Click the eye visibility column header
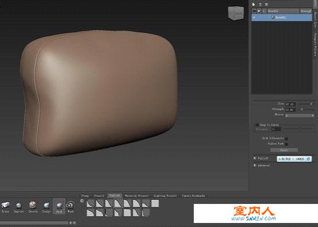The image size is (318, 227). point(254,11)
